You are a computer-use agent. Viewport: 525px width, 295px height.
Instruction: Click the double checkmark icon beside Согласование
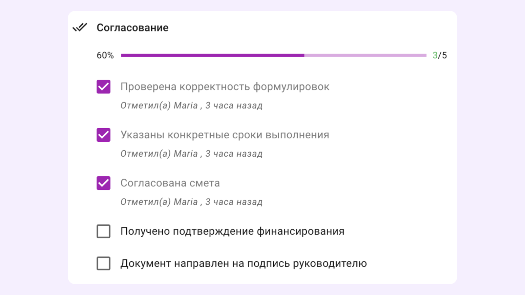coord(80,28)
